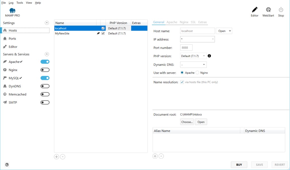Open the Log menu

click(x=11, y=3)
